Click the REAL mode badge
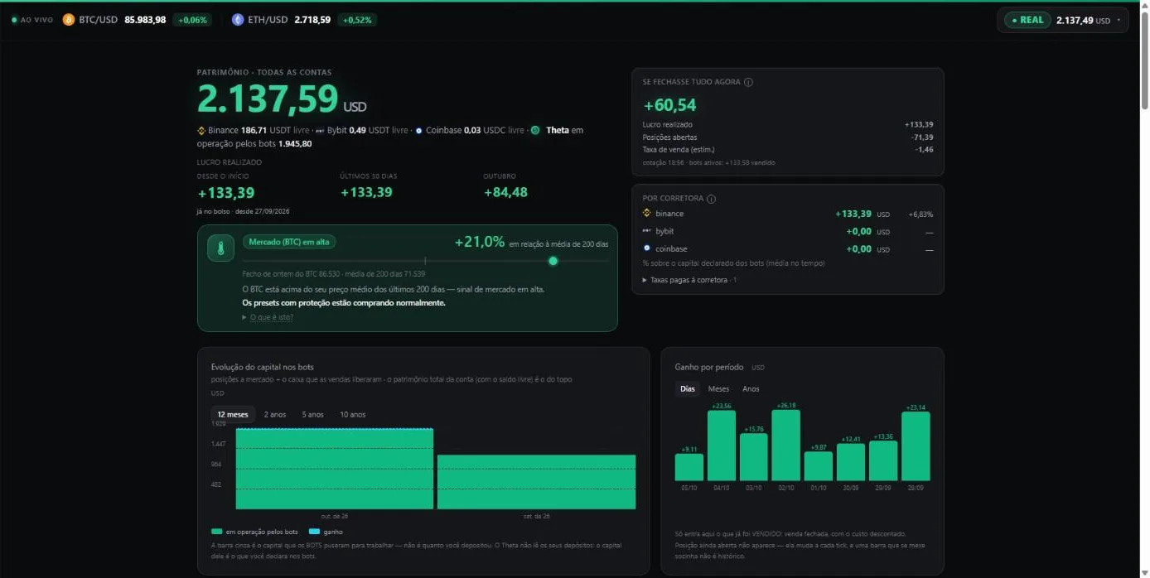This screenshot has width=1150, height=578. (x=1027, y=20)
